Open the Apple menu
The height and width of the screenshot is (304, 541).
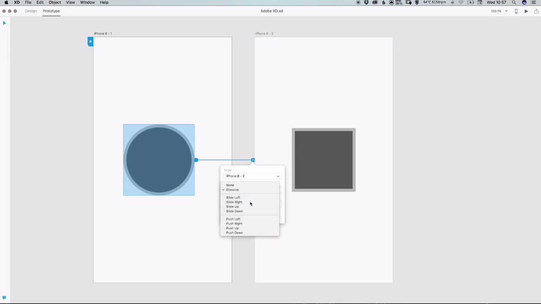pos(6,3)
